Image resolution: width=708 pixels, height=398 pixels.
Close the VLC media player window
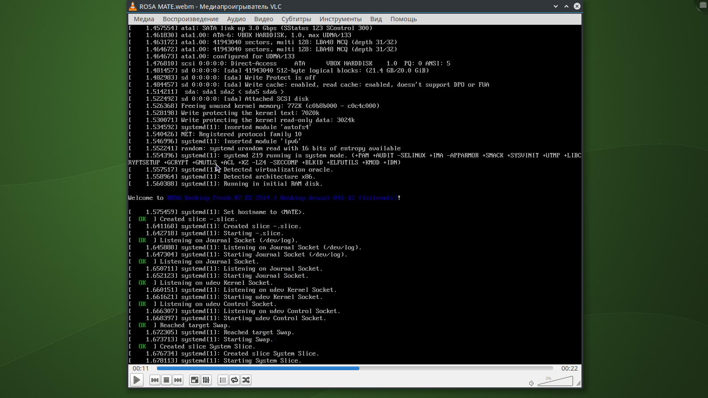pyautogui.click(x=577, y=6)
